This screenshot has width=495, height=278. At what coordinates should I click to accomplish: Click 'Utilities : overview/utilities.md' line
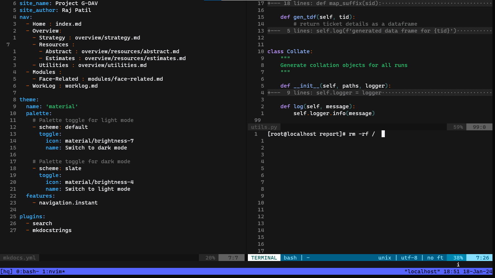tap(90, 65)
